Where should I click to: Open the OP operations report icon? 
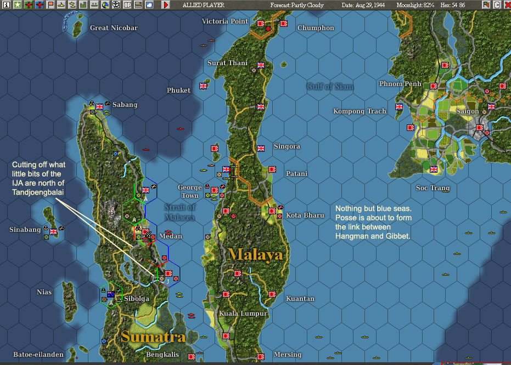tap(127, 4)
